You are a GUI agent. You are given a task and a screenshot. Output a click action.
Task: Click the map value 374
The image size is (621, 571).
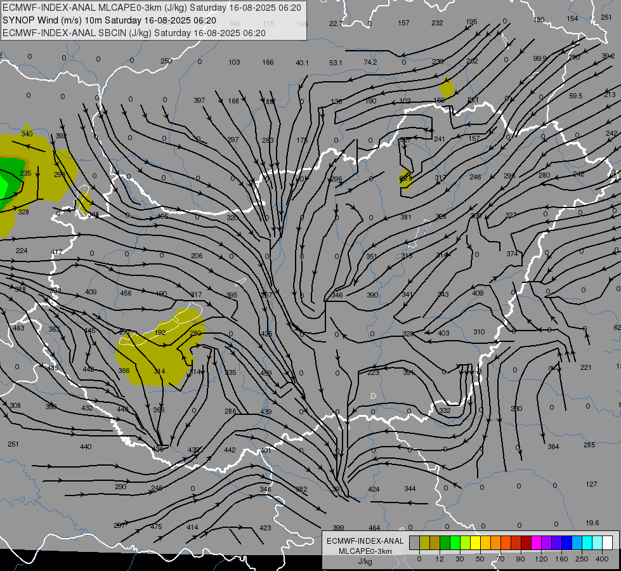[512, 254]
